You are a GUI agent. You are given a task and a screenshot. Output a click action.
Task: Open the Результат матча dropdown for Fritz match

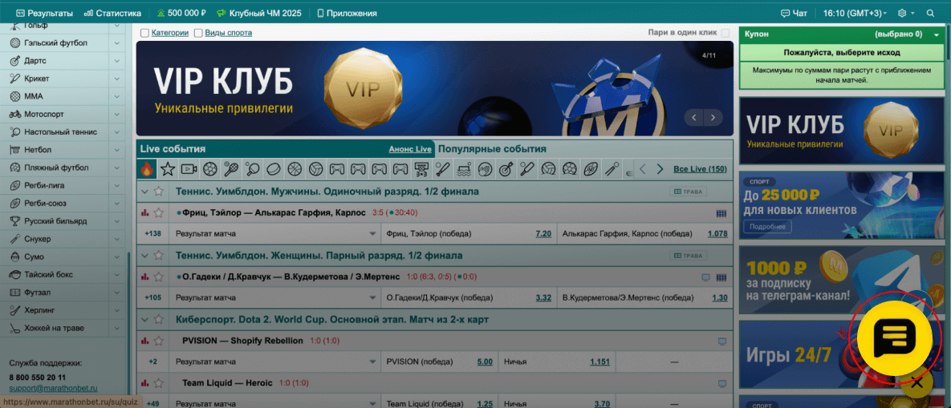pyautogui.click(x=372, y=234)
